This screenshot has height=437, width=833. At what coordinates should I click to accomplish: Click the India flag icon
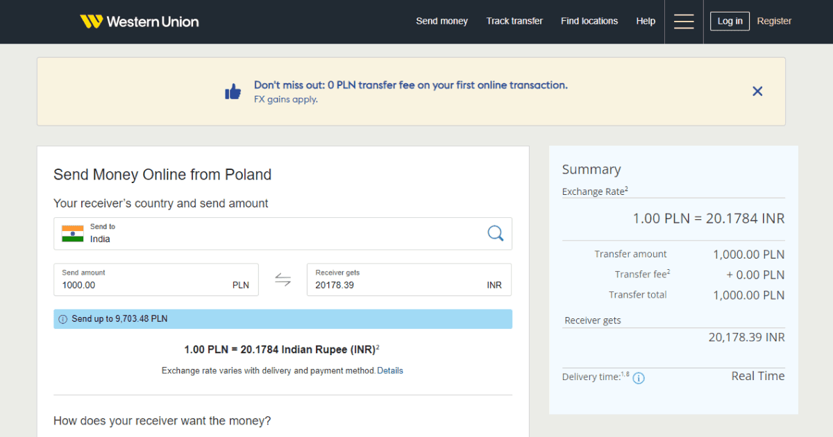(x=72, y=233)
